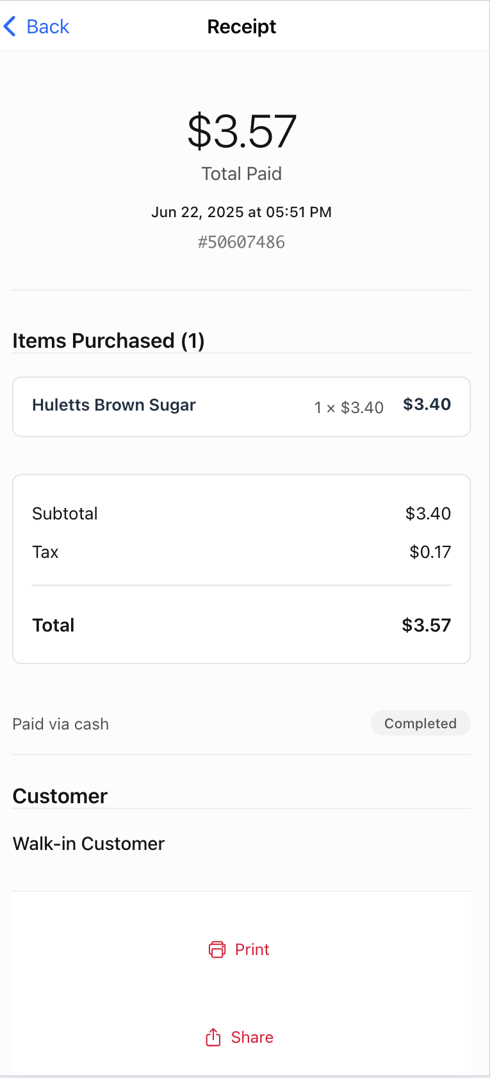Select the Walk-in Customer entry

pos(89,844)
